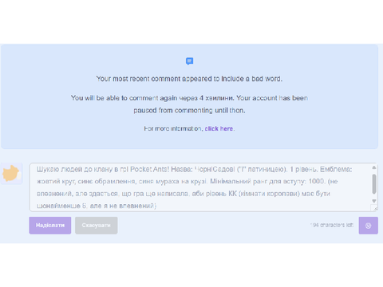Click the "For more information" text
Screen dimensions: 383x287
pos(174,128)
